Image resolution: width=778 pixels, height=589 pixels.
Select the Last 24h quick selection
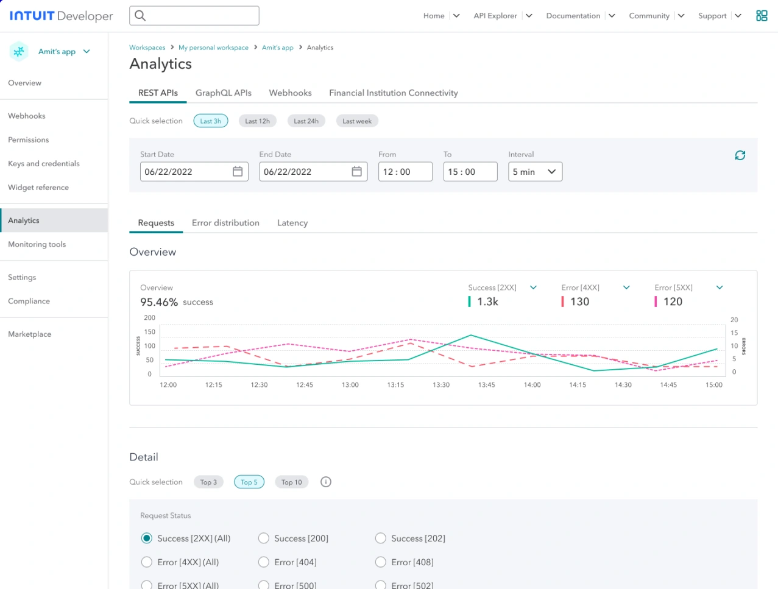[x=306, y=121]
